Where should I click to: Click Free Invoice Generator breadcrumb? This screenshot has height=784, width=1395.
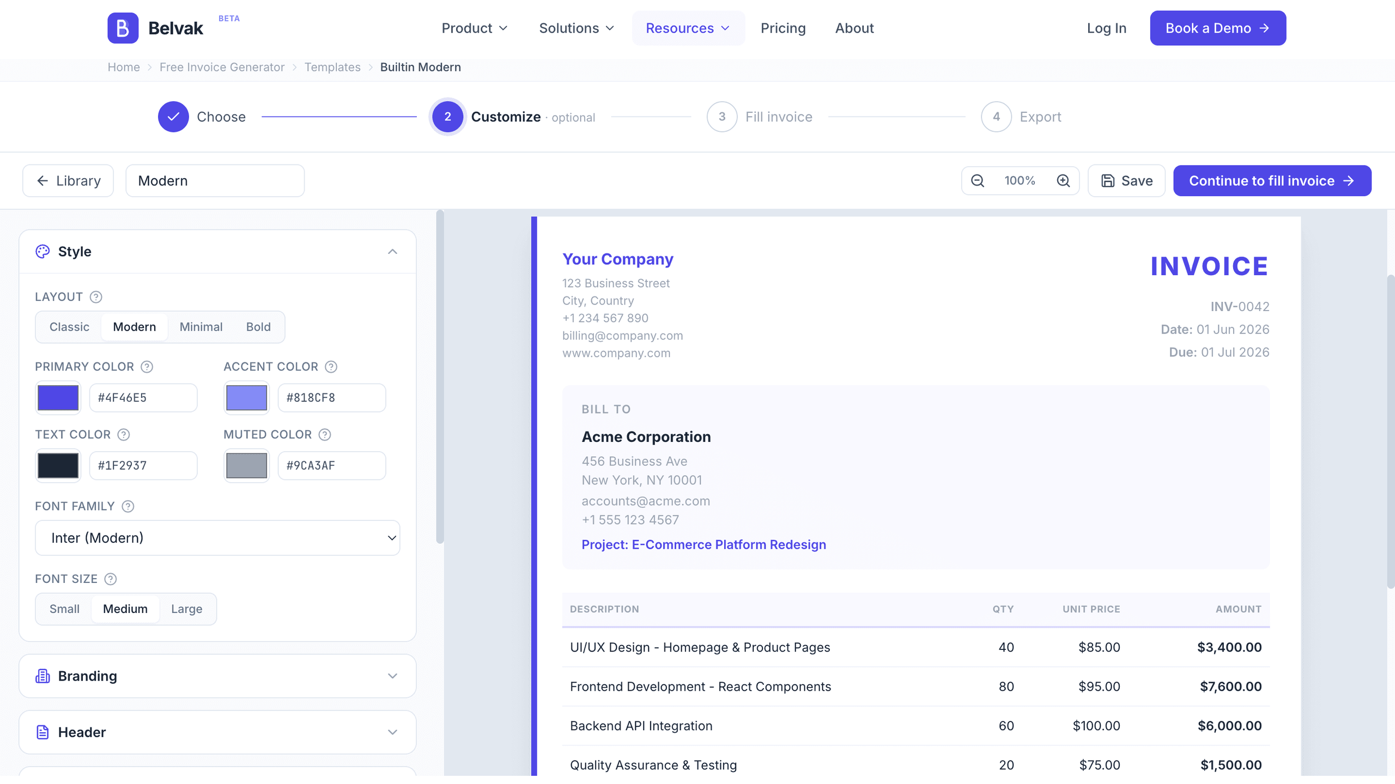pos(222,67)
